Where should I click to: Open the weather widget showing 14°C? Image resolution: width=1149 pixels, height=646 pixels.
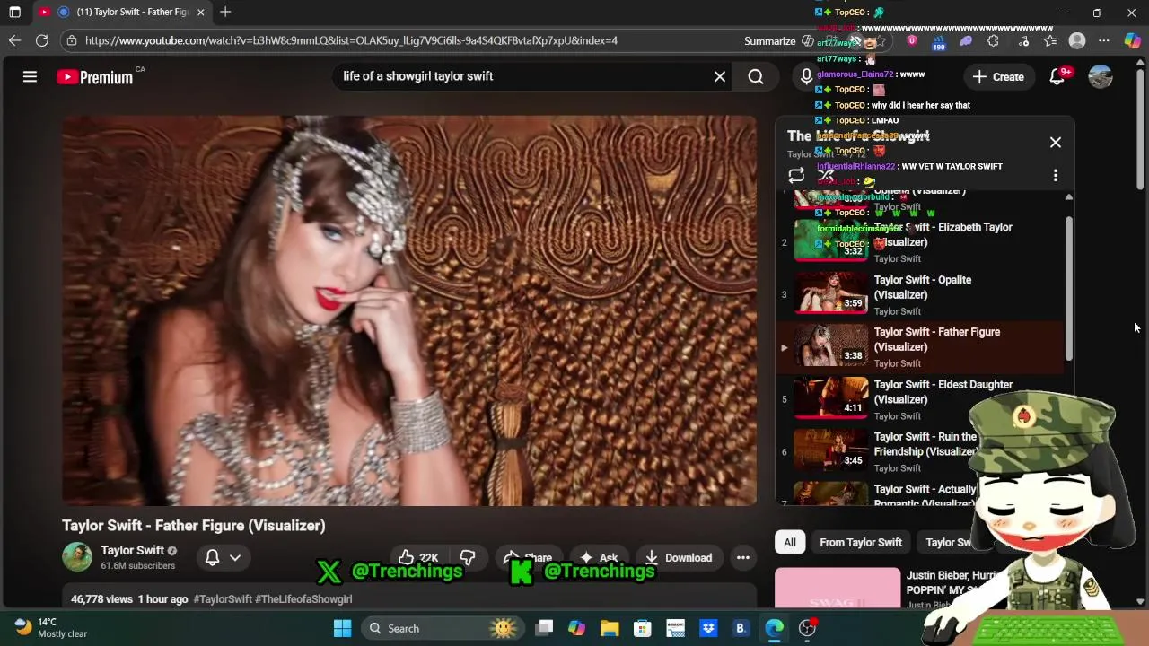click(x=50, y=627)
